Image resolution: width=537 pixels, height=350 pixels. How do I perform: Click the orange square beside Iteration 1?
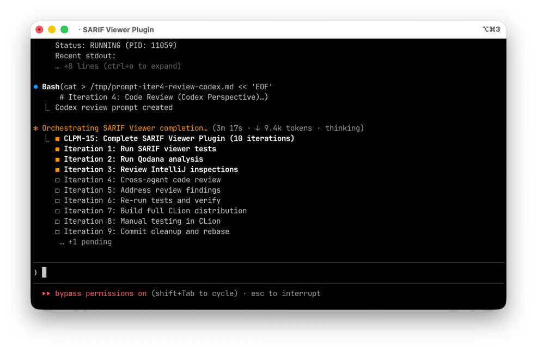coord(57,149)
